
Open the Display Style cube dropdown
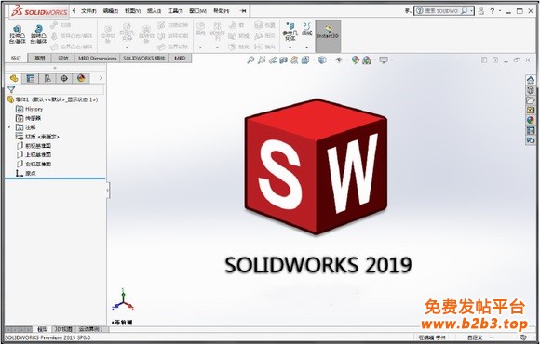point(322,60)
